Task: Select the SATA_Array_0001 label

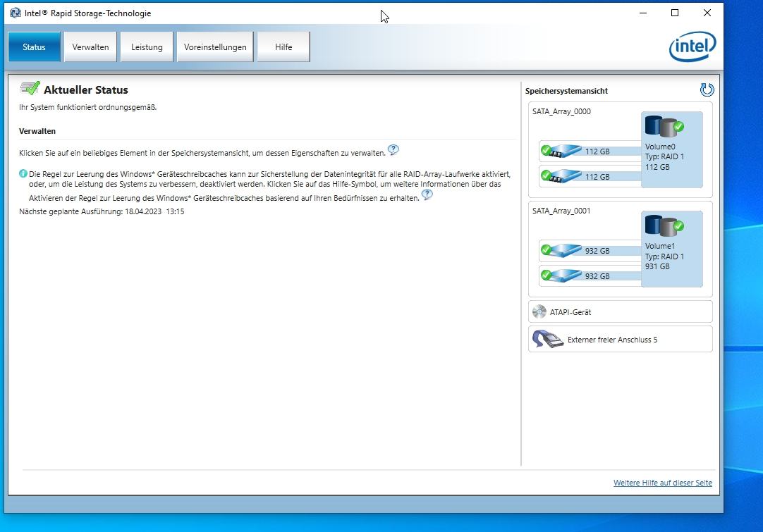Action: (561, 211)
